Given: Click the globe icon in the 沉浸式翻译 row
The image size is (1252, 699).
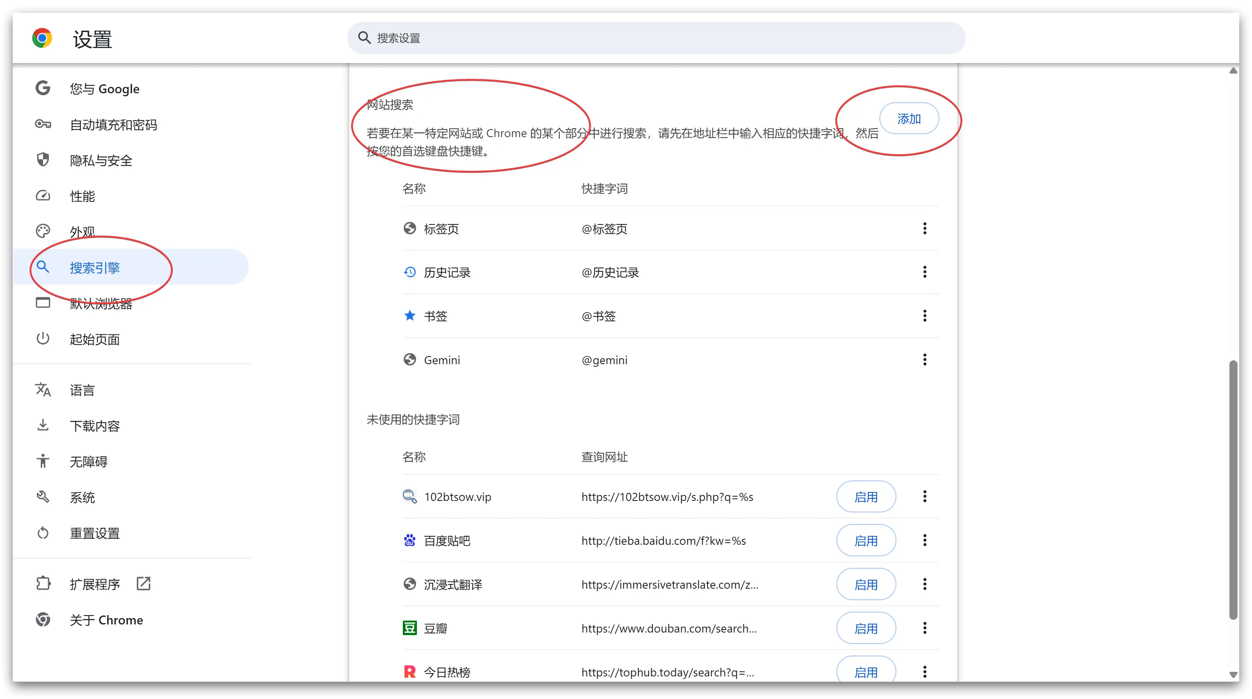Looking at the screenshot, I should click(x=410, y=584).
